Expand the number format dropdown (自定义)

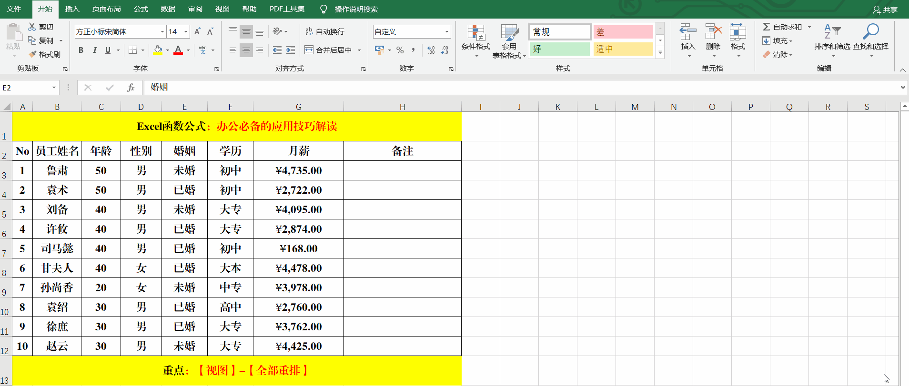(447, 32)
